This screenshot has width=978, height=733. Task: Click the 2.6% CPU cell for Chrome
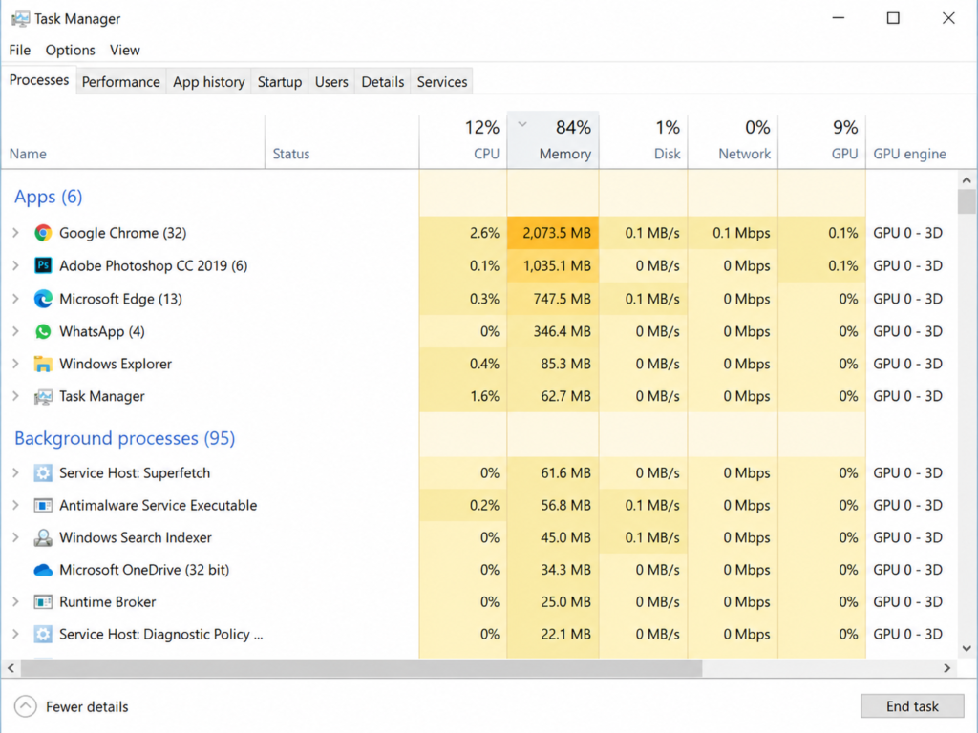tap(463, 233)
